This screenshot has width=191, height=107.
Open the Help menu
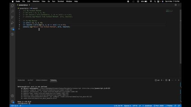coord(76,1)
